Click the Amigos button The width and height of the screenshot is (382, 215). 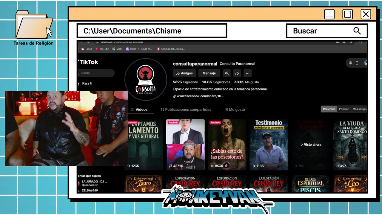pyautogui.click(x=184, y=73)
